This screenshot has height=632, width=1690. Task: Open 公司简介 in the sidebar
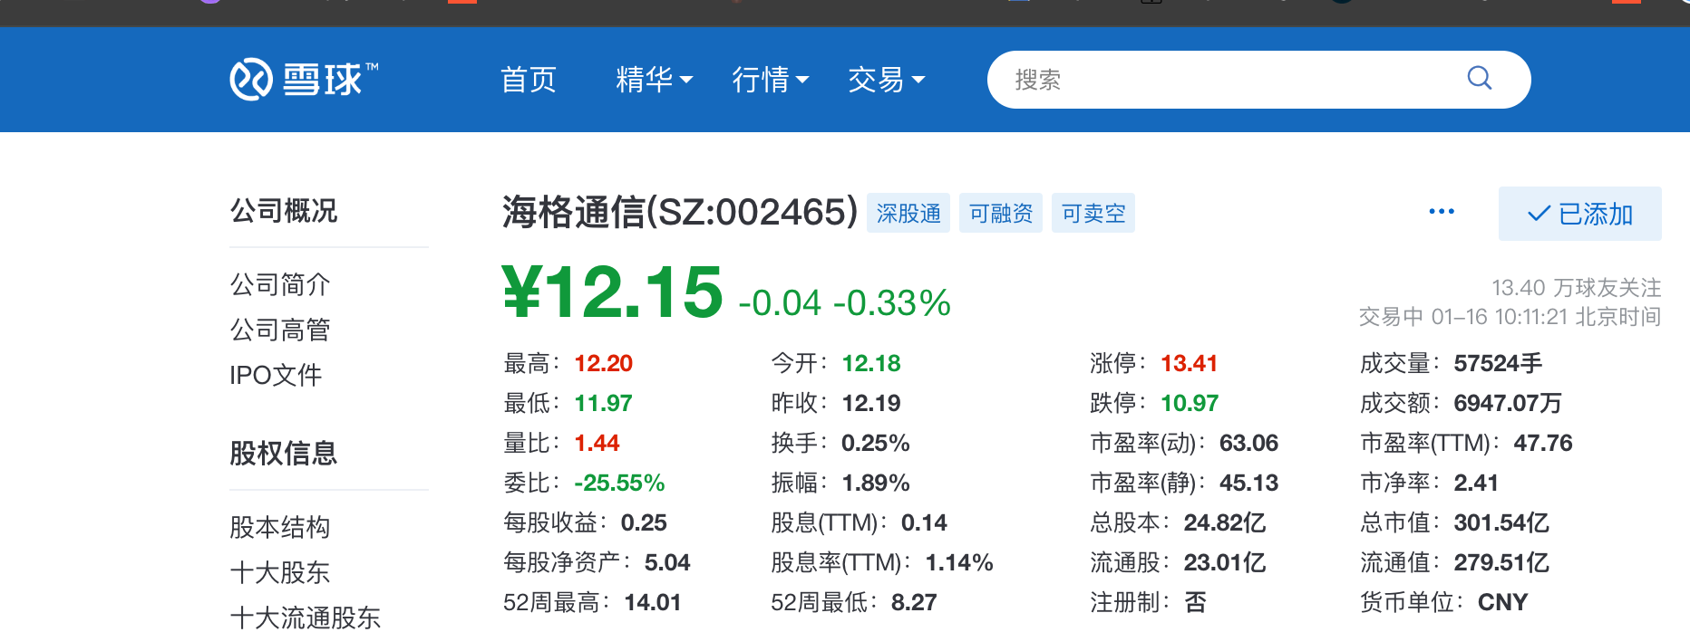(x=280, y=284)
